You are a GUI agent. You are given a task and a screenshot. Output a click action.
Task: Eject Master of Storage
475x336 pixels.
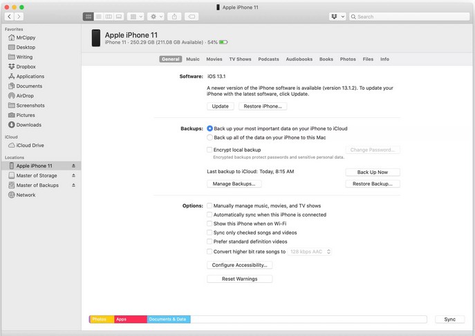coord(73,175)
